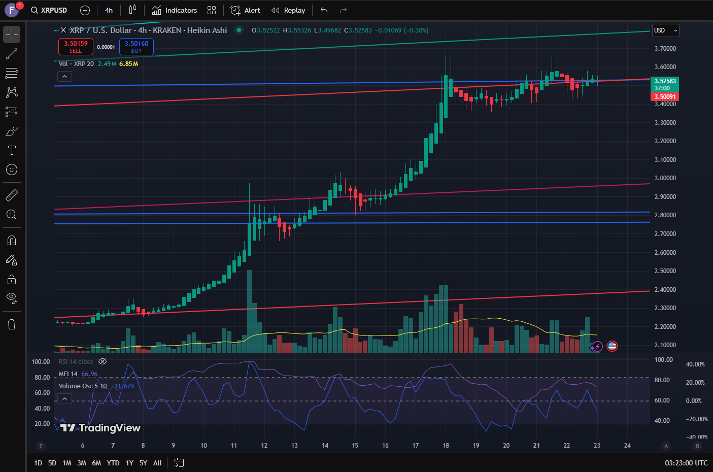This screenshot has height=472, width=713.
Task: Click the 3.50159 SELL button
Action: click(x=76, y=47)
